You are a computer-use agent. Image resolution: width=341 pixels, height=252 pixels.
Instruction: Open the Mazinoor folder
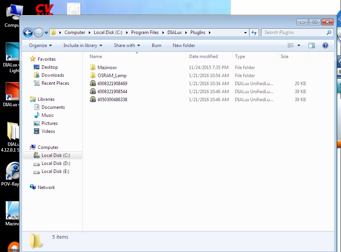click(x=107, y=68)
